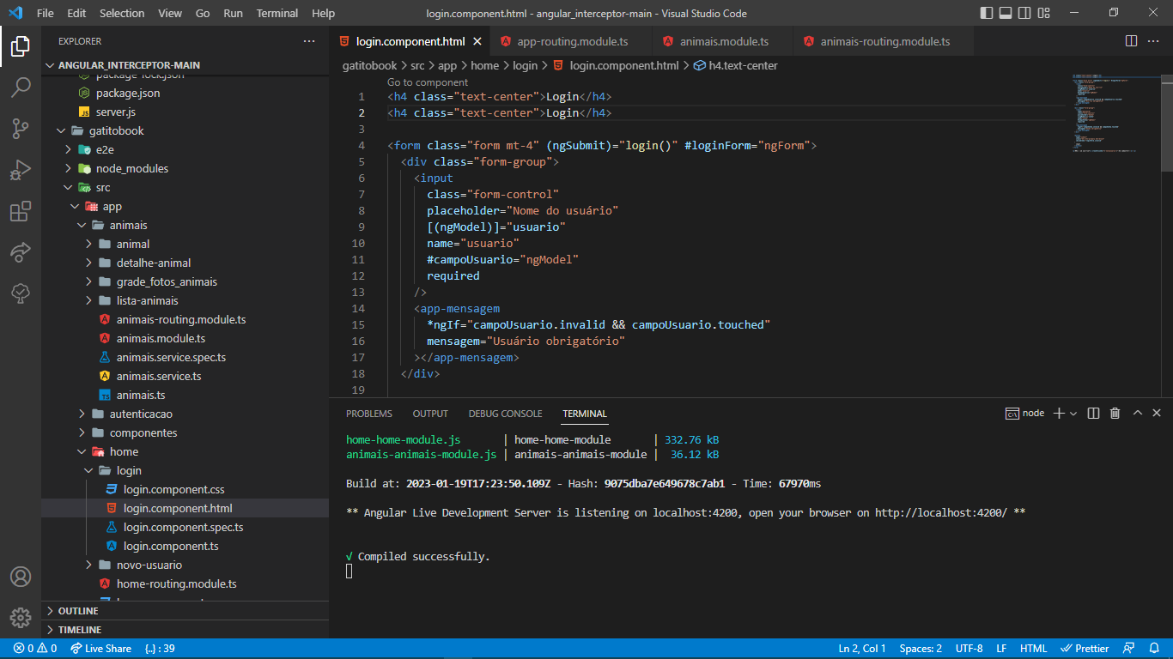Screen dimensions: 1173x659
Task: Switch to animais-routing.module.ts editor tab
Action: click(x=884, y=41)
